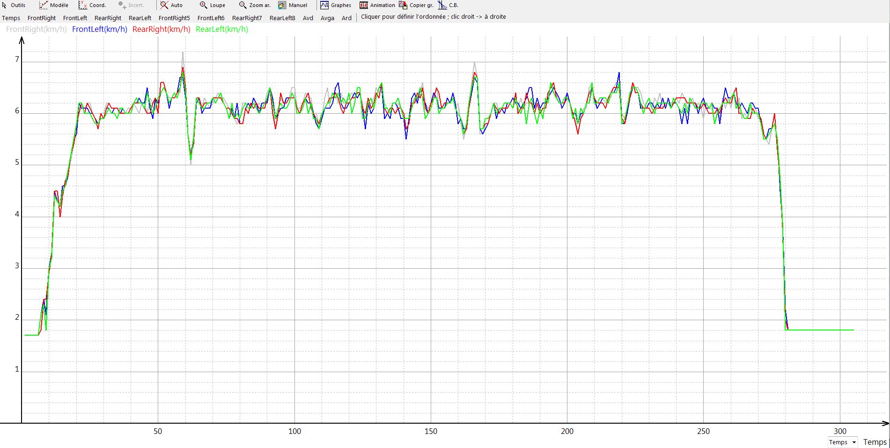The width and height of the screenshot is (890, 448).
Task: Select FrontRight as ordinate variable
Action: click(x=42, y=18)
